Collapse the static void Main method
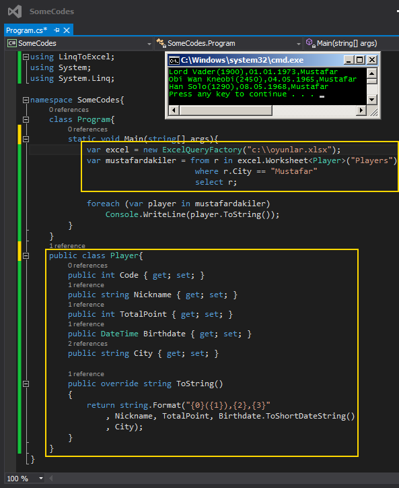The image size is (399, 488). [26, 139]
